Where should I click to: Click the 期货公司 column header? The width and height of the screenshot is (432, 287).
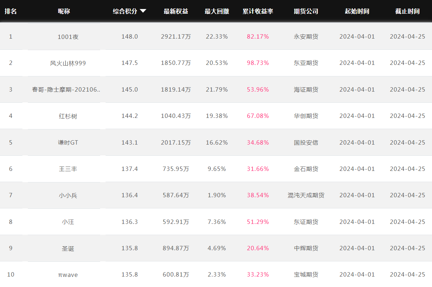(x=306, y=11)
